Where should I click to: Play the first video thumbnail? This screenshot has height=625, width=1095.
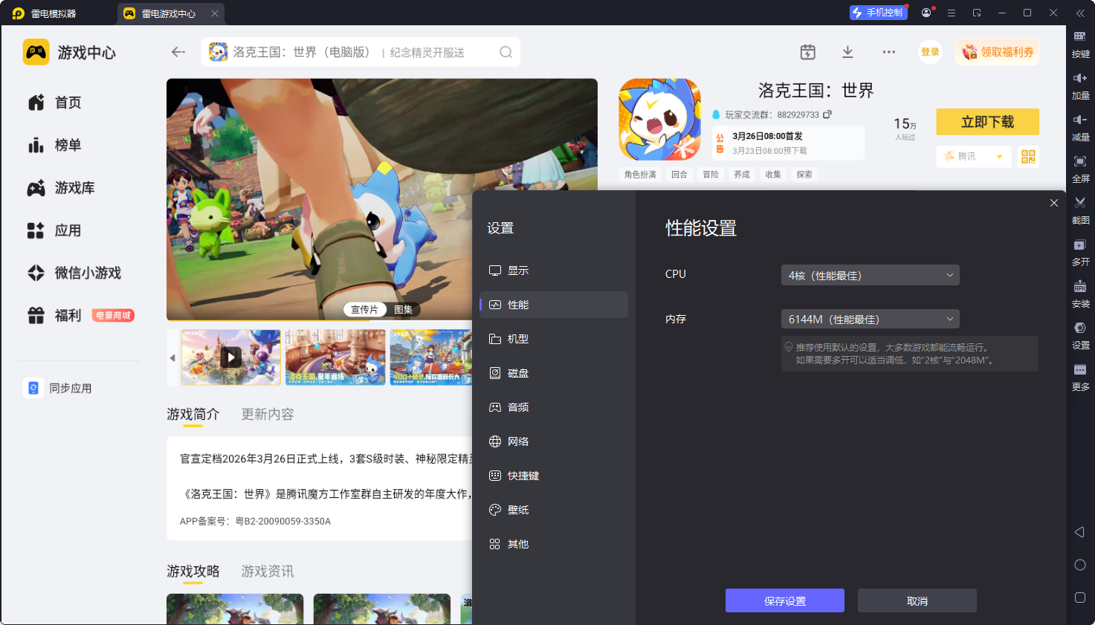[x=231, y=357]
